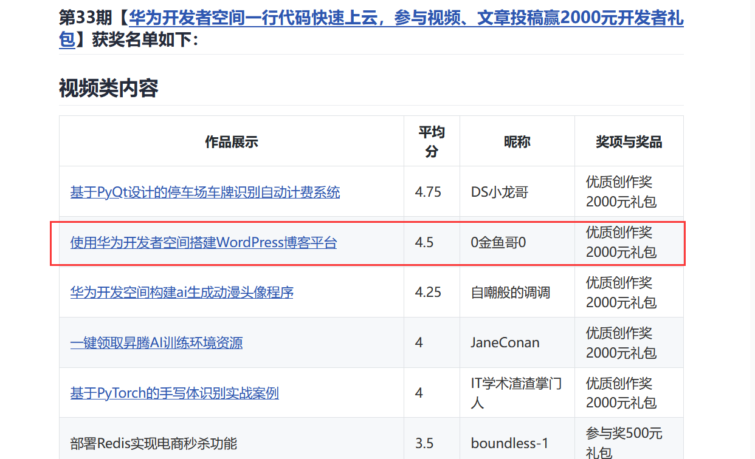Select 参与奖500元礼包 prize text
Viewport: 755px width, 459px height.
[624, 443]
